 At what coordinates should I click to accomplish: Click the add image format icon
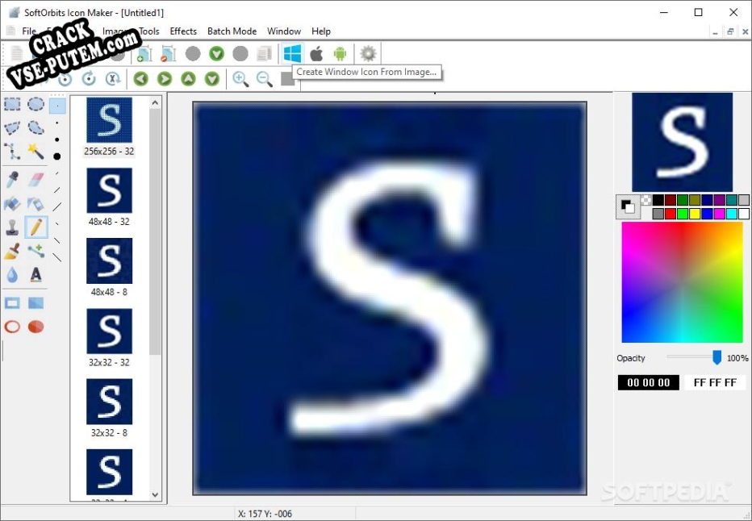point(144,54)
